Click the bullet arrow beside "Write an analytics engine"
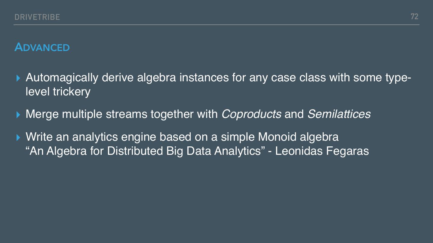433x243 pixels. pos(19,137)
